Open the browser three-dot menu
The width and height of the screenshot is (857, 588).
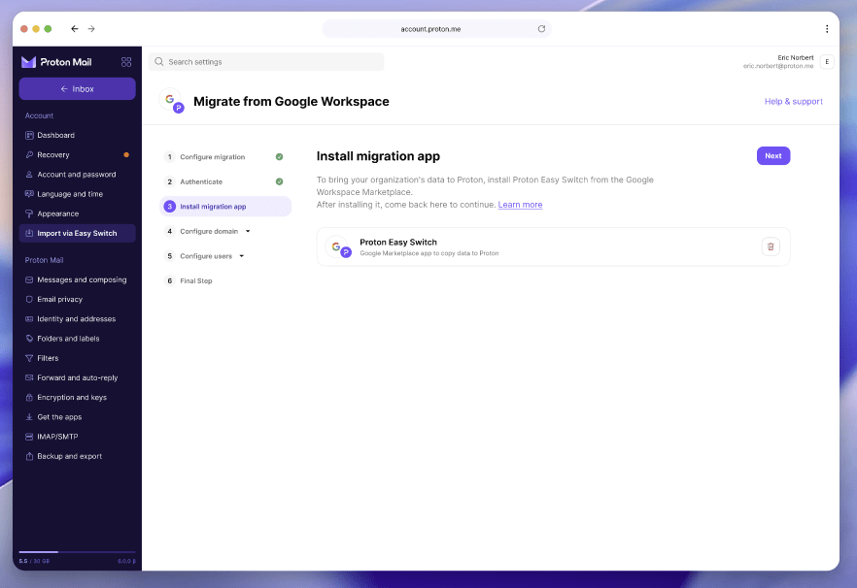827,29
